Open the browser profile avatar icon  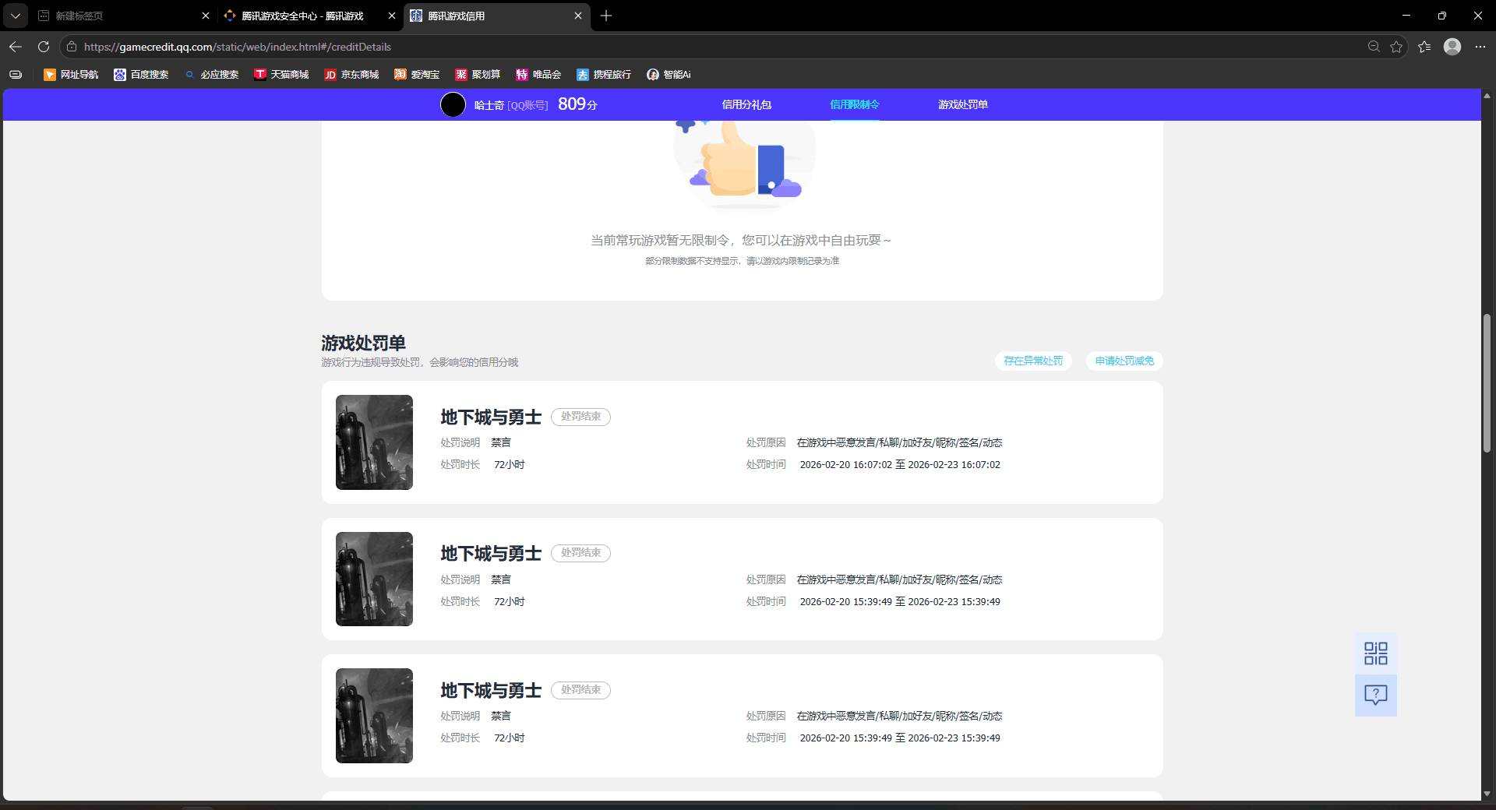click(1452, 47)
